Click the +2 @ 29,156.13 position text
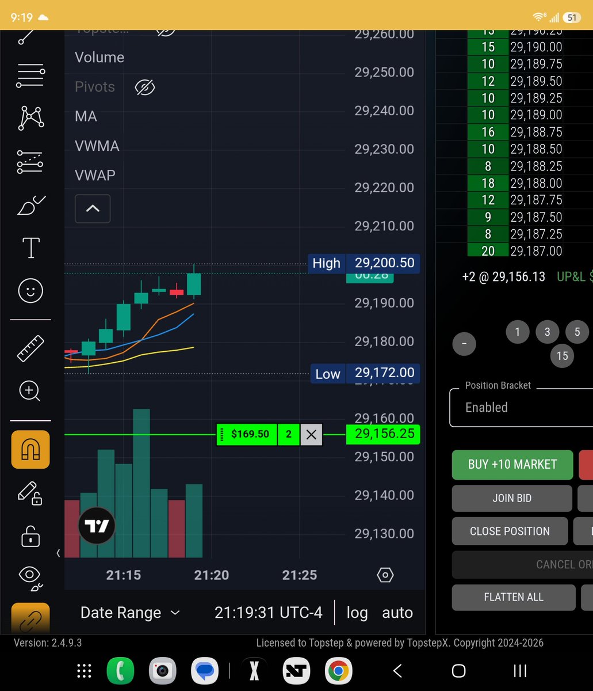Viewport: 593px width, 691px height. [503, 277]
